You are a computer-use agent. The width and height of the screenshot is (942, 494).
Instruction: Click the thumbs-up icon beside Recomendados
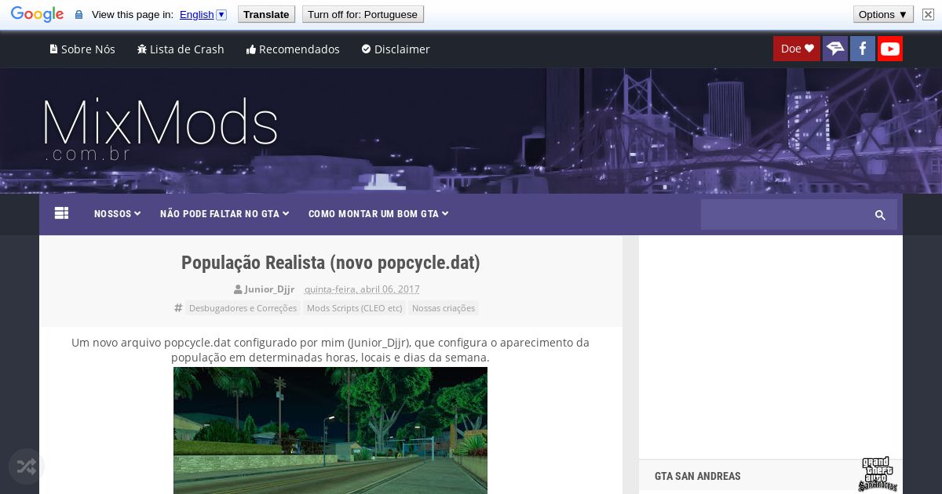coord(251,49)
